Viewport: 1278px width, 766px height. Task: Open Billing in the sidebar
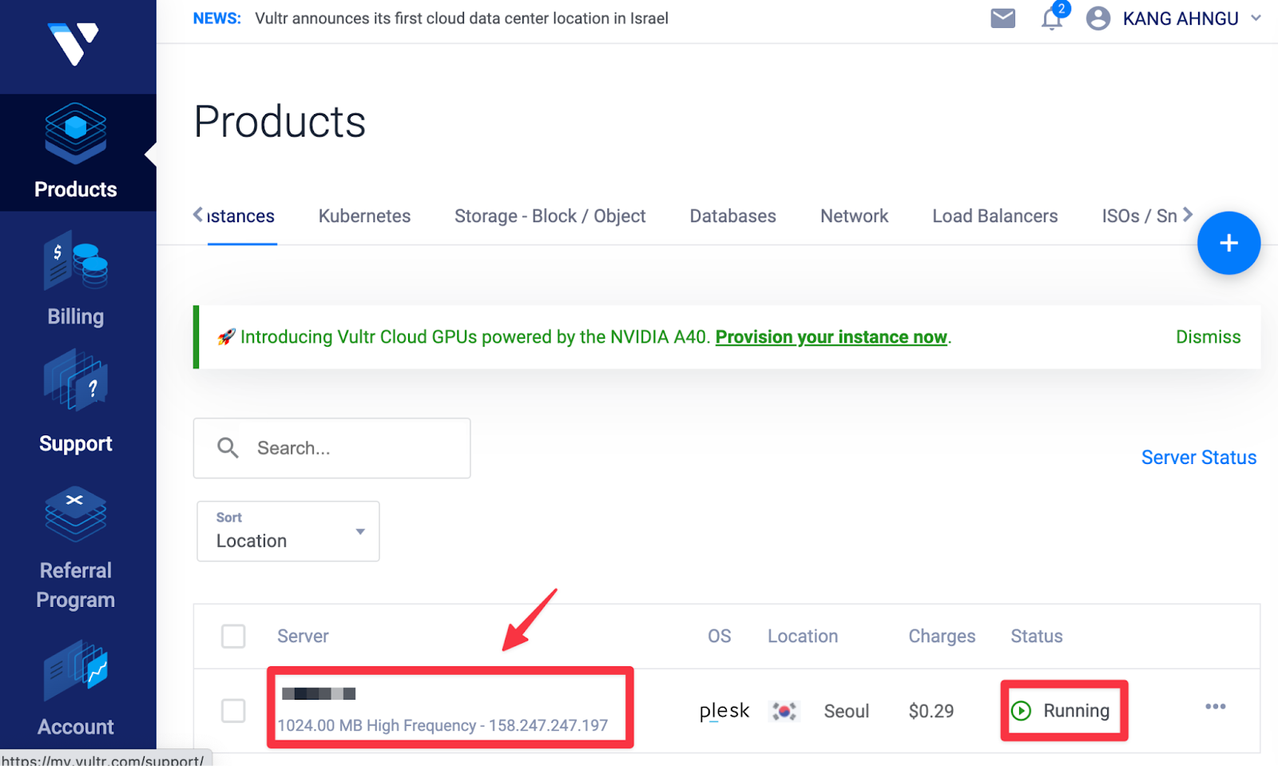(x=76, y=280)
